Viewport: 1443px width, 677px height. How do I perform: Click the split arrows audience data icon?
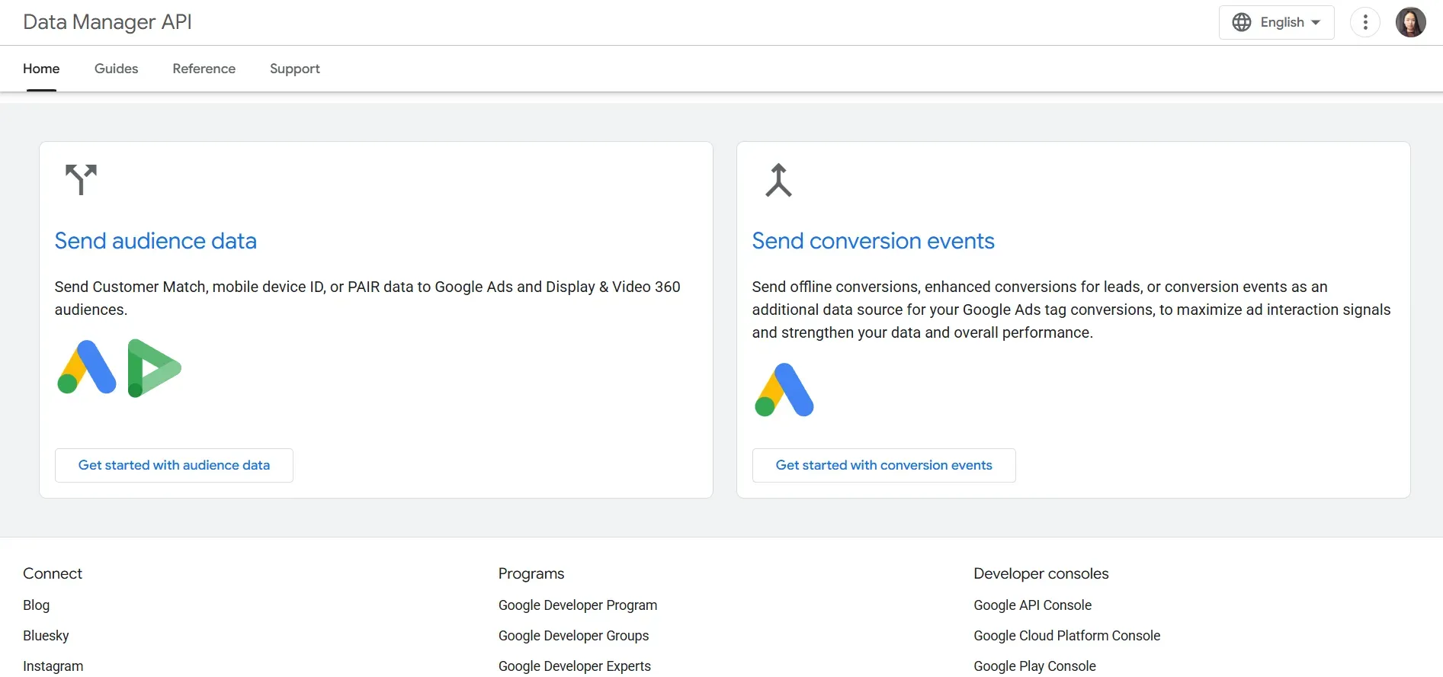[81, 179]
